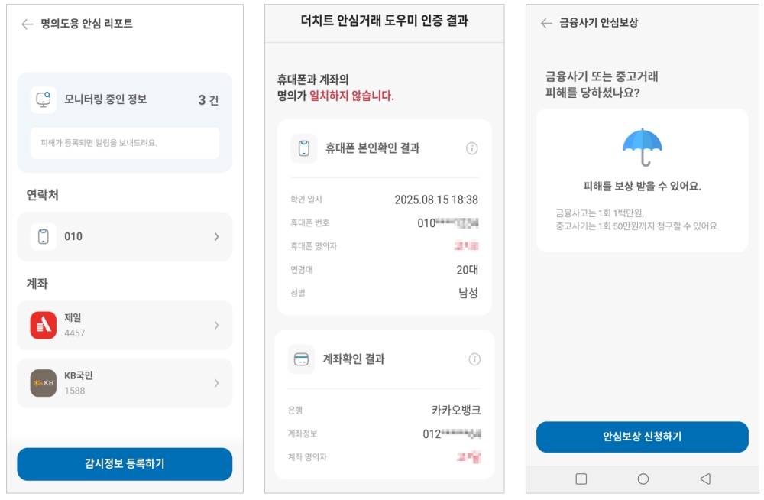Go back from 금융사기 안심보상 screen
This screenshot has height=500, width=764.
click(x=546, y=24)
